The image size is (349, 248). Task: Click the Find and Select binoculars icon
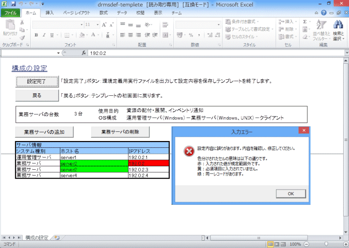[x=338, y=25]
